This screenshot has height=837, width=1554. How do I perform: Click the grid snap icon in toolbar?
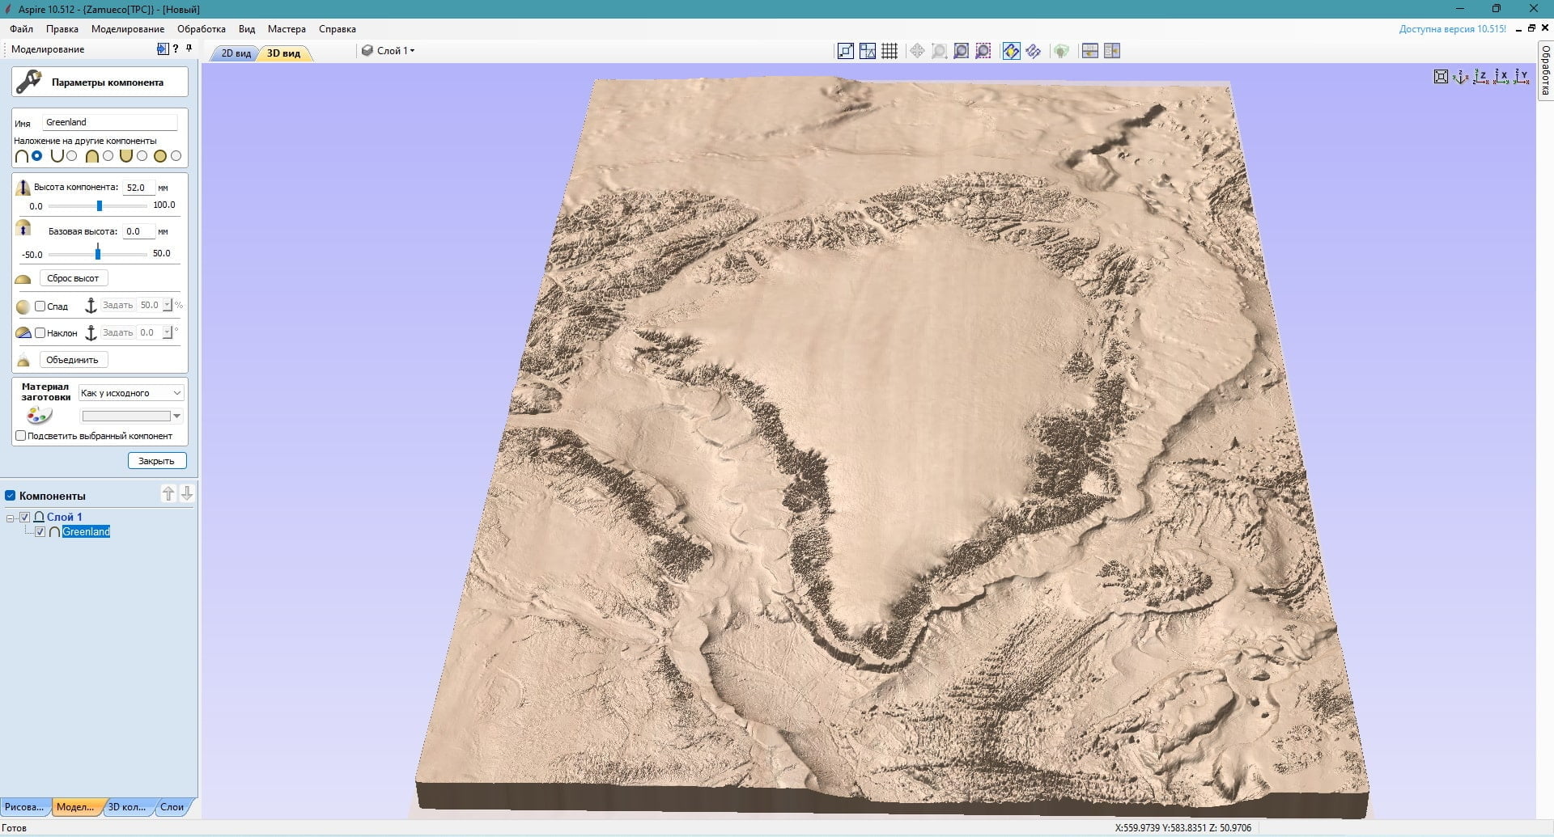tap(890, 51)
